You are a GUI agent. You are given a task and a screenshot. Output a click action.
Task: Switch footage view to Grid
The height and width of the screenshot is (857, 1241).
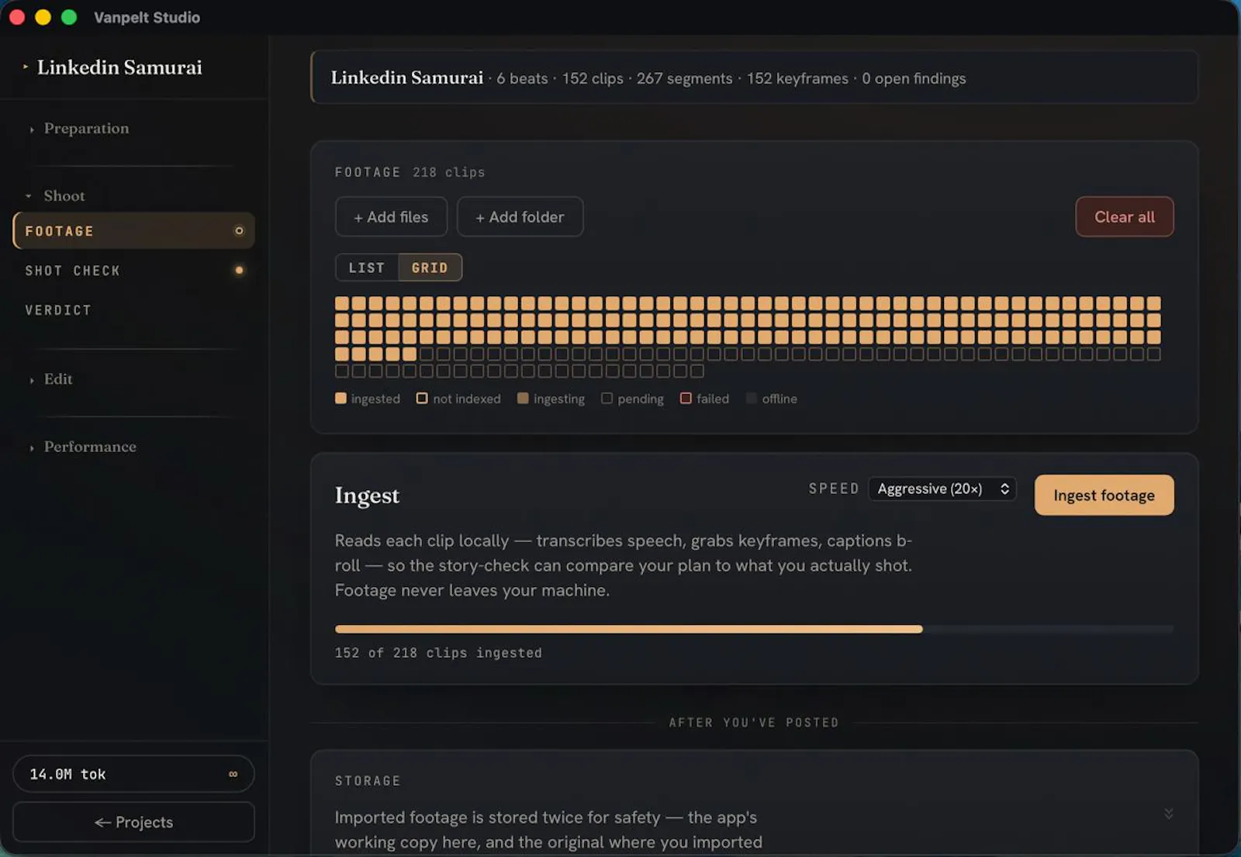click(430, 268)
